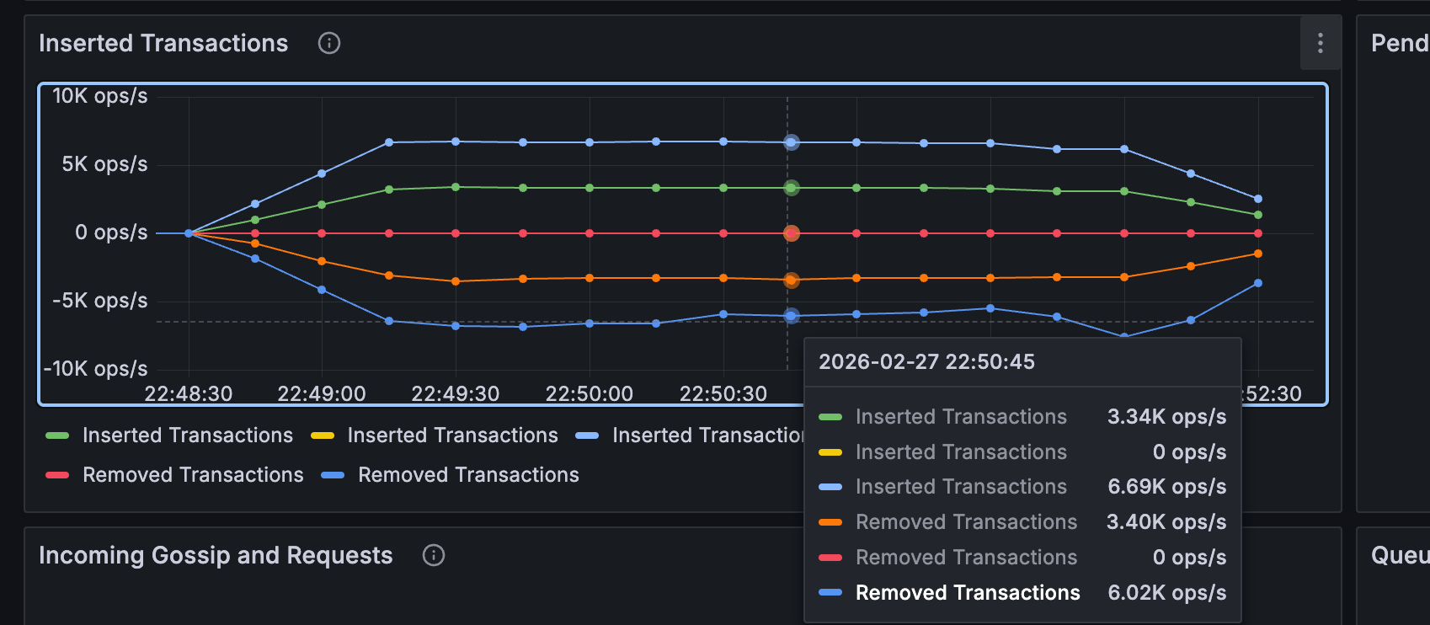The height and width of the screenshot is (625, 1430).
Task: Click the Inserted Transactions panel title
Action: pos(163,43)
